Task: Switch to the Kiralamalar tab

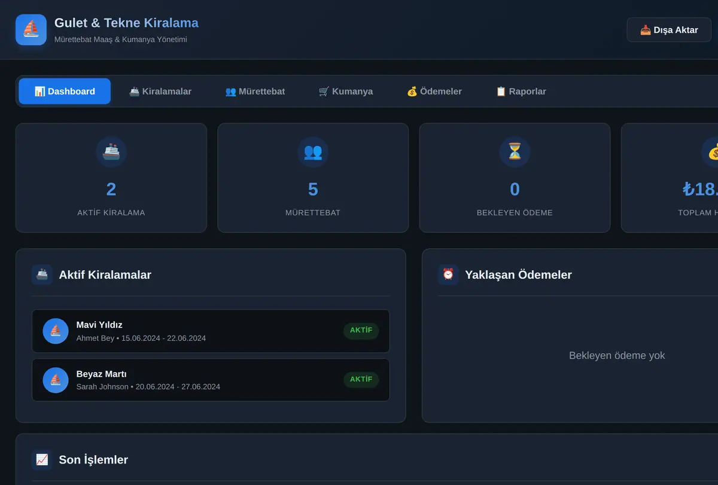Action: click(x=160, y=91)
